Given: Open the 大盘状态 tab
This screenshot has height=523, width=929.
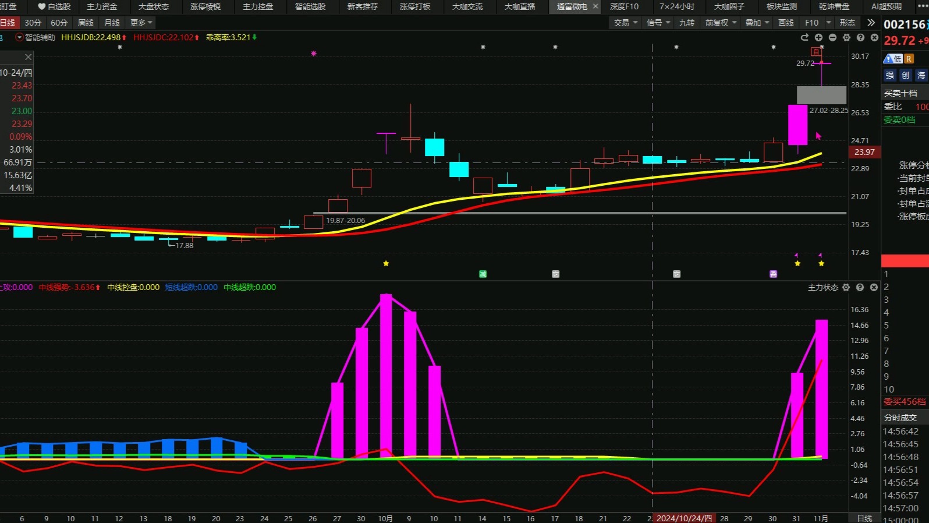Looking at the screenshot, I should pyautogui.click(x=154, y=6).
